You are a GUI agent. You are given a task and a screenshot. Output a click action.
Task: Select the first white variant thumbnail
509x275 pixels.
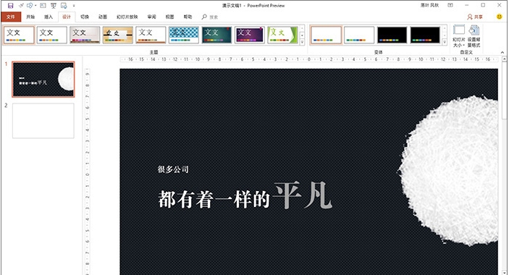pos(327,35)
